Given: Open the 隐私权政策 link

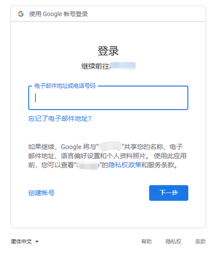Looking at the screenshot, I should [125, 165].
